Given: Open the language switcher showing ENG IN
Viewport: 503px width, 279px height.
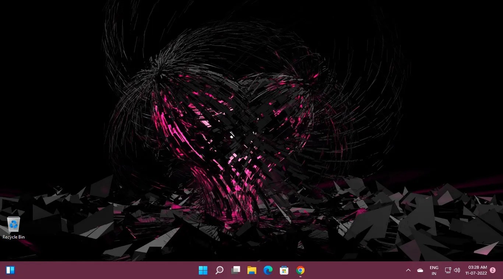Looking at the screenshot, I should 434,270.
